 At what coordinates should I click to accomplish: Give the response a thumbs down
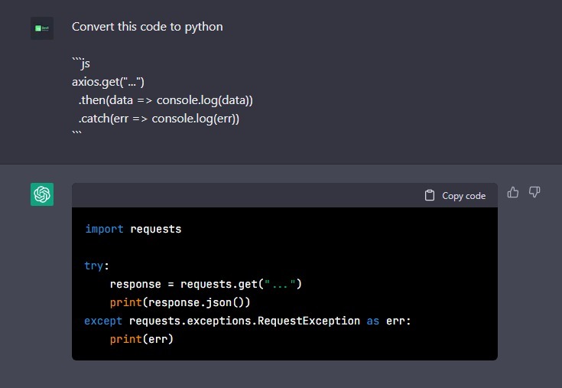click(534, 192)
